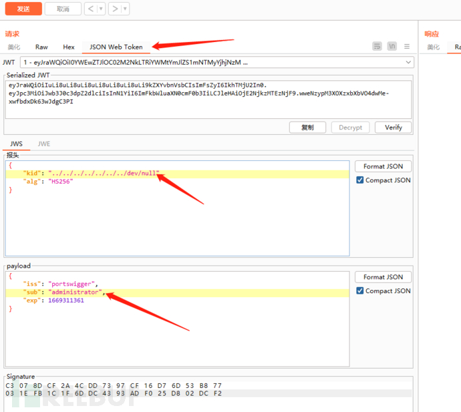
Task: Click the orange 发送 send button
Action: click(23, 9)
